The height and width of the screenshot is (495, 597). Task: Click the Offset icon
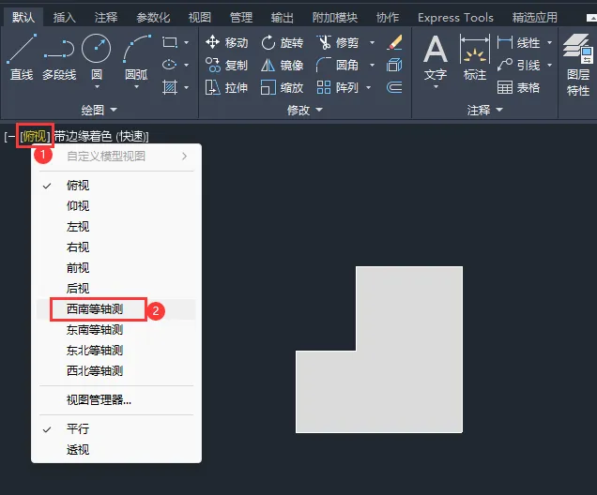(394, 88)
